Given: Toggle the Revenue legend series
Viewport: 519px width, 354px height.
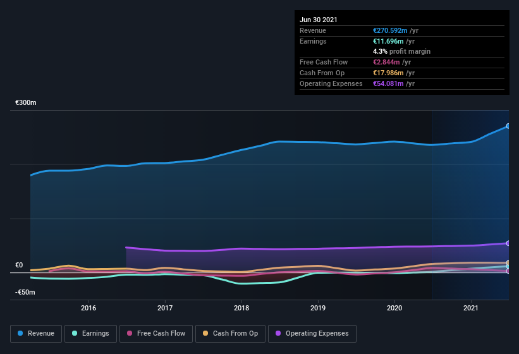Looking at the screenshot, I should [36, 333].
